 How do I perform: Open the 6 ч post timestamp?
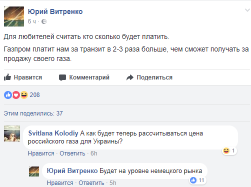(x=31, y=21)
